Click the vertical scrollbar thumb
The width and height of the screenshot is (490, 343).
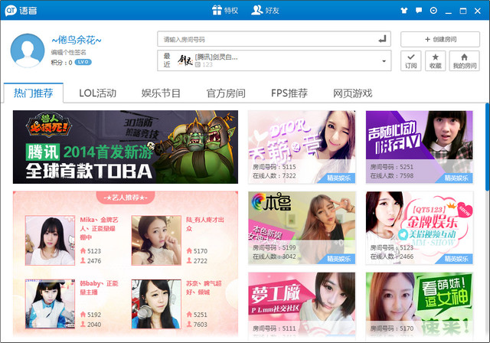(x=487, y=147)
